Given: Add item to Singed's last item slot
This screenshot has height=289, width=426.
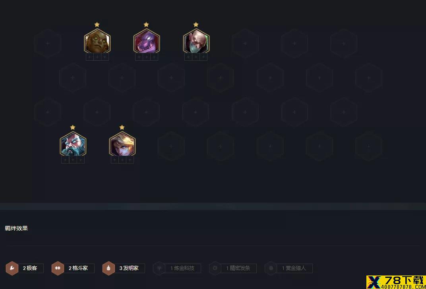Looking at the screenshot, I should (x=203, y=57).
